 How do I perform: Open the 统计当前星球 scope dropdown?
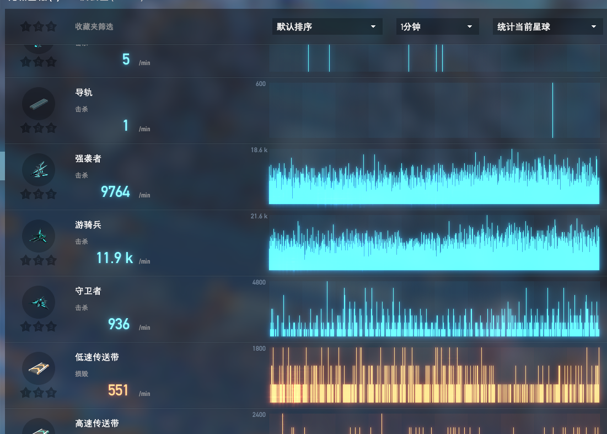[547, 26]
